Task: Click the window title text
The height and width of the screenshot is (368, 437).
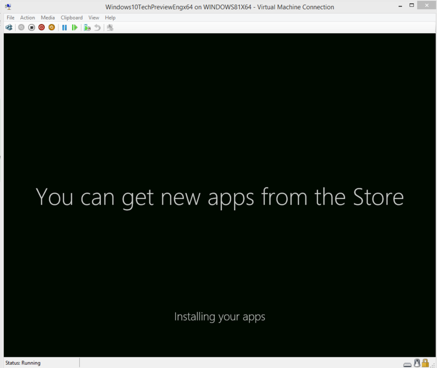Action: click(220, 7)
